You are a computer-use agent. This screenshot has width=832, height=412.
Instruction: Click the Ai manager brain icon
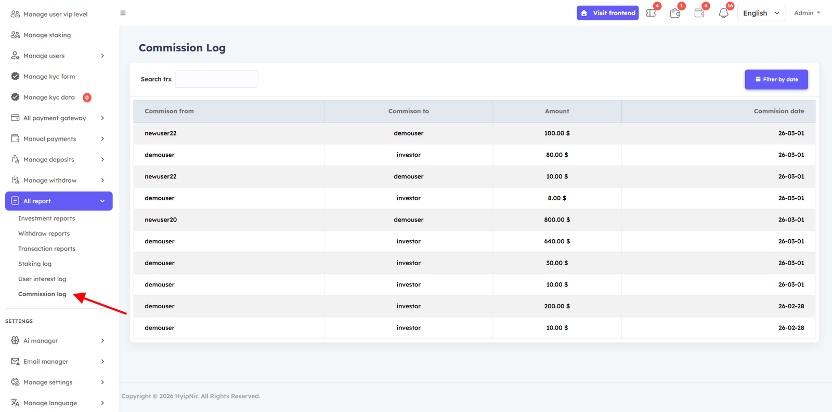[15, 340]
